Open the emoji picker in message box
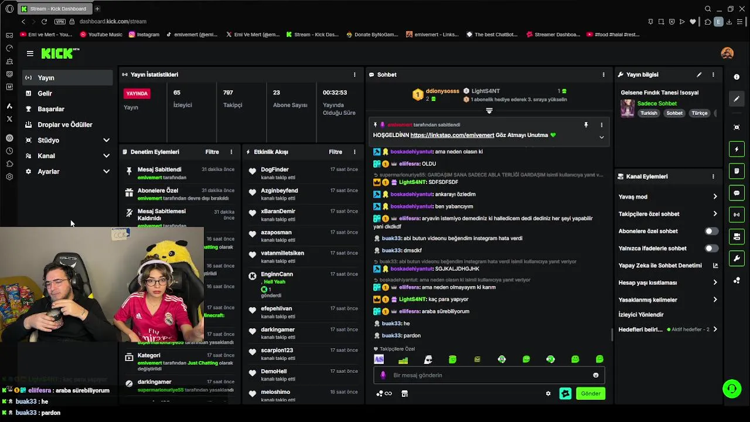 pyautogui.click(x=596, y=375)
